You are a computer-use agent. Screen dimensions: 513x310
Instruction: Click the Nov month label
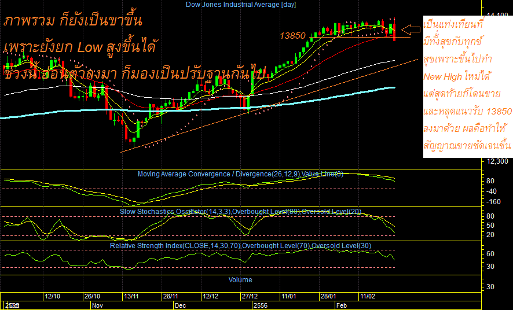[x=97, y=306]
